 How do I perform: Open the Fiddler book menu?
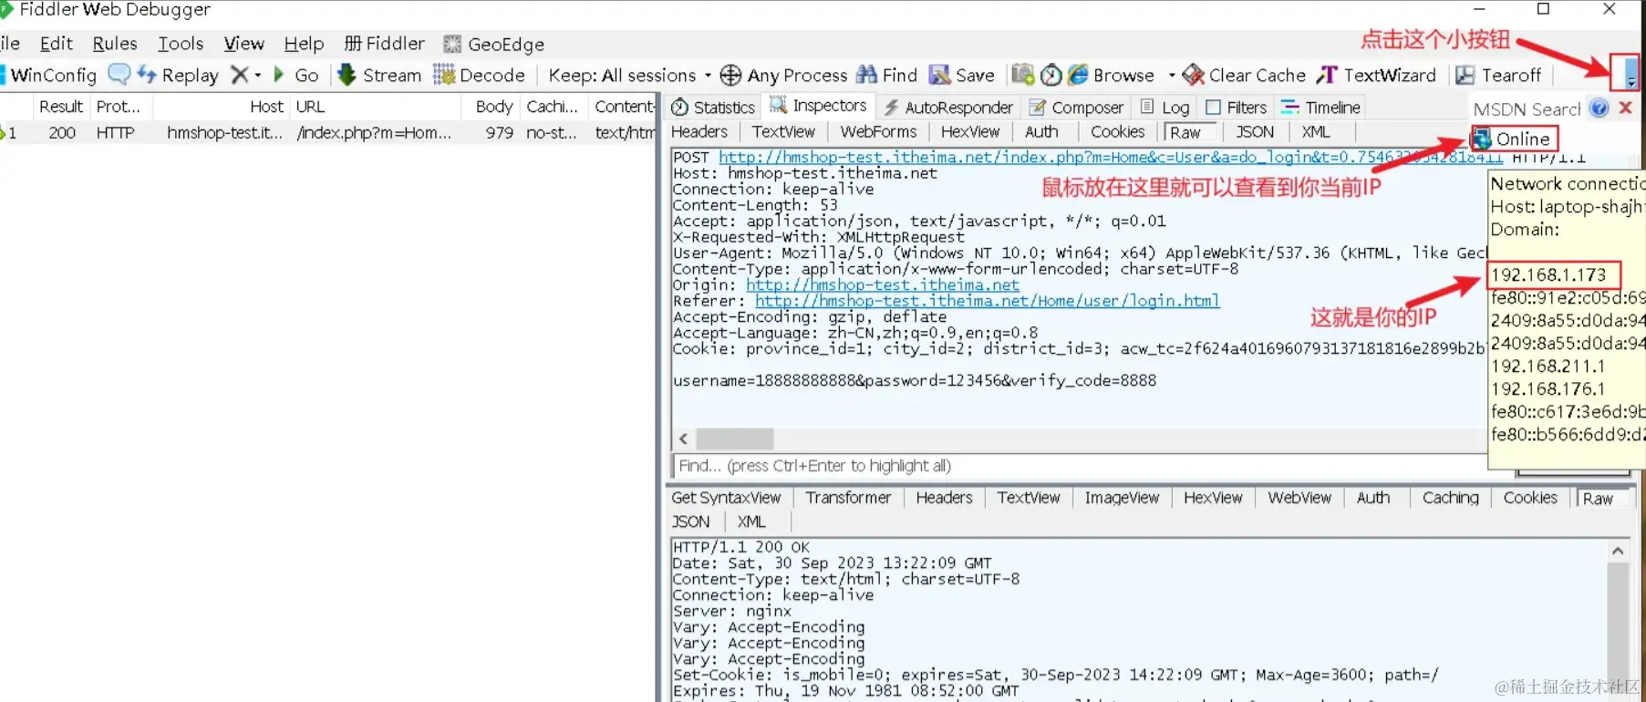click(x=384, y=43)
